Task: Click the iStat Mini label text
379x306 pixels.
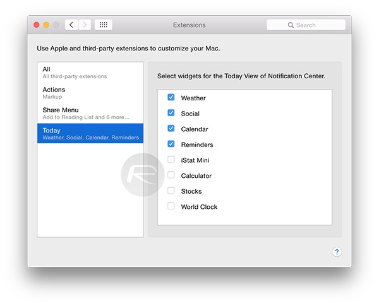Action: 195,160
